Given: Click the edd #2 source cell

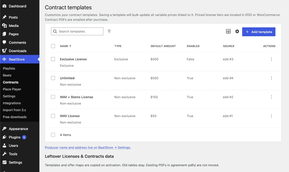Looking at the screenshot, I should click(228, 97).
